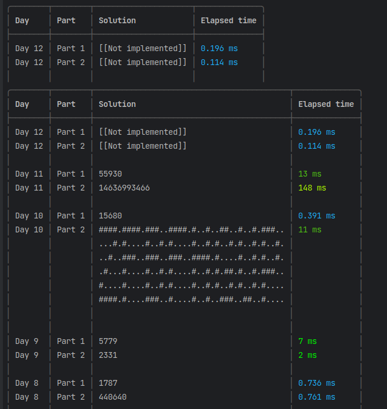Click the Part 1 cell in the 1787 row
The height and width of the screenshot is (409, 387).
[x=71, y=383]
